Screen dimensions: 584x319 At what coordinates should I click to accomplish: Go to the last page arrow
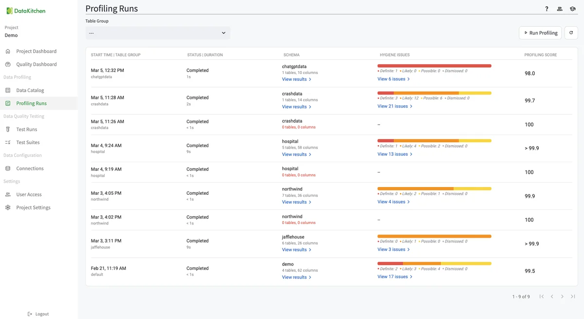(x=573, y=297)
